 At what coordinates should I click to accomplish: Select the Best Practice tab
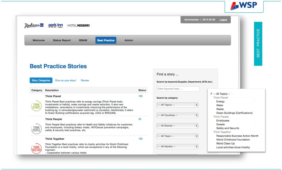(106, 40)
